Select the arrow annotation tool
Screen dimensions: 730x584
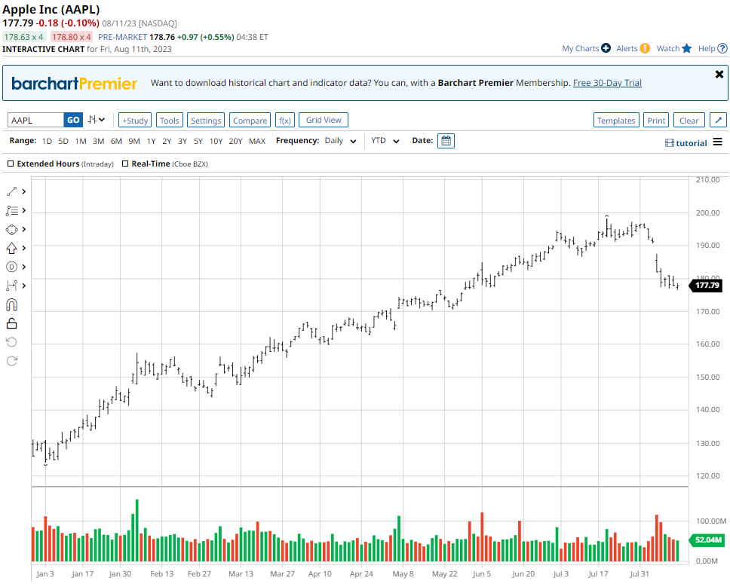(x=11, y=247)
